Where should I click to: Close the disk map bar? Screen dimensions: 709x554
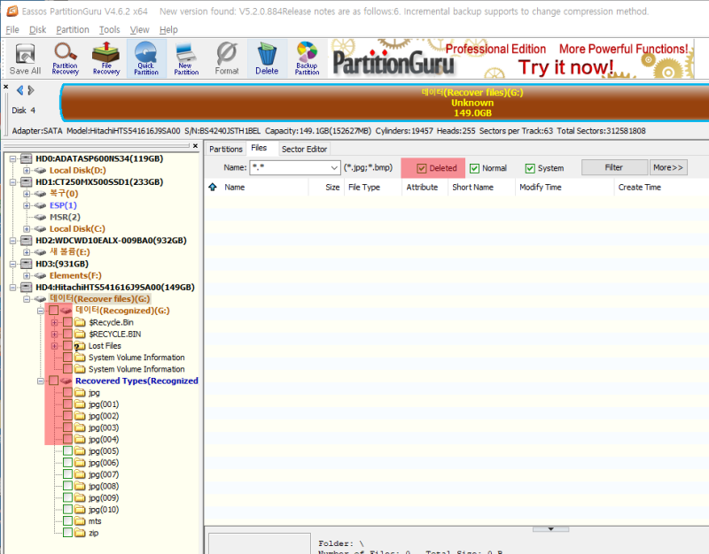6,86
